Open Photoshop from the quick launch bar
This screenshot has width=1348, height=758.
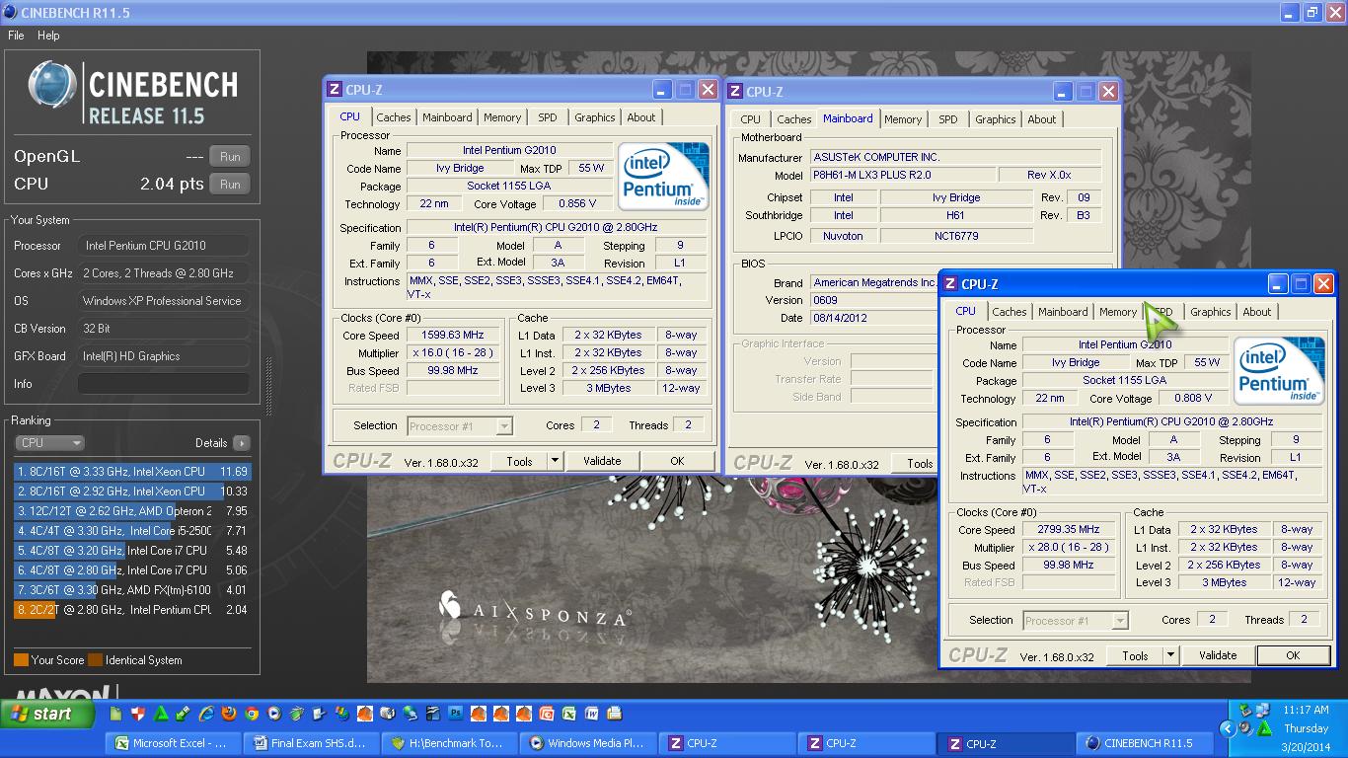pyautogui.click(x=455, y=713)
